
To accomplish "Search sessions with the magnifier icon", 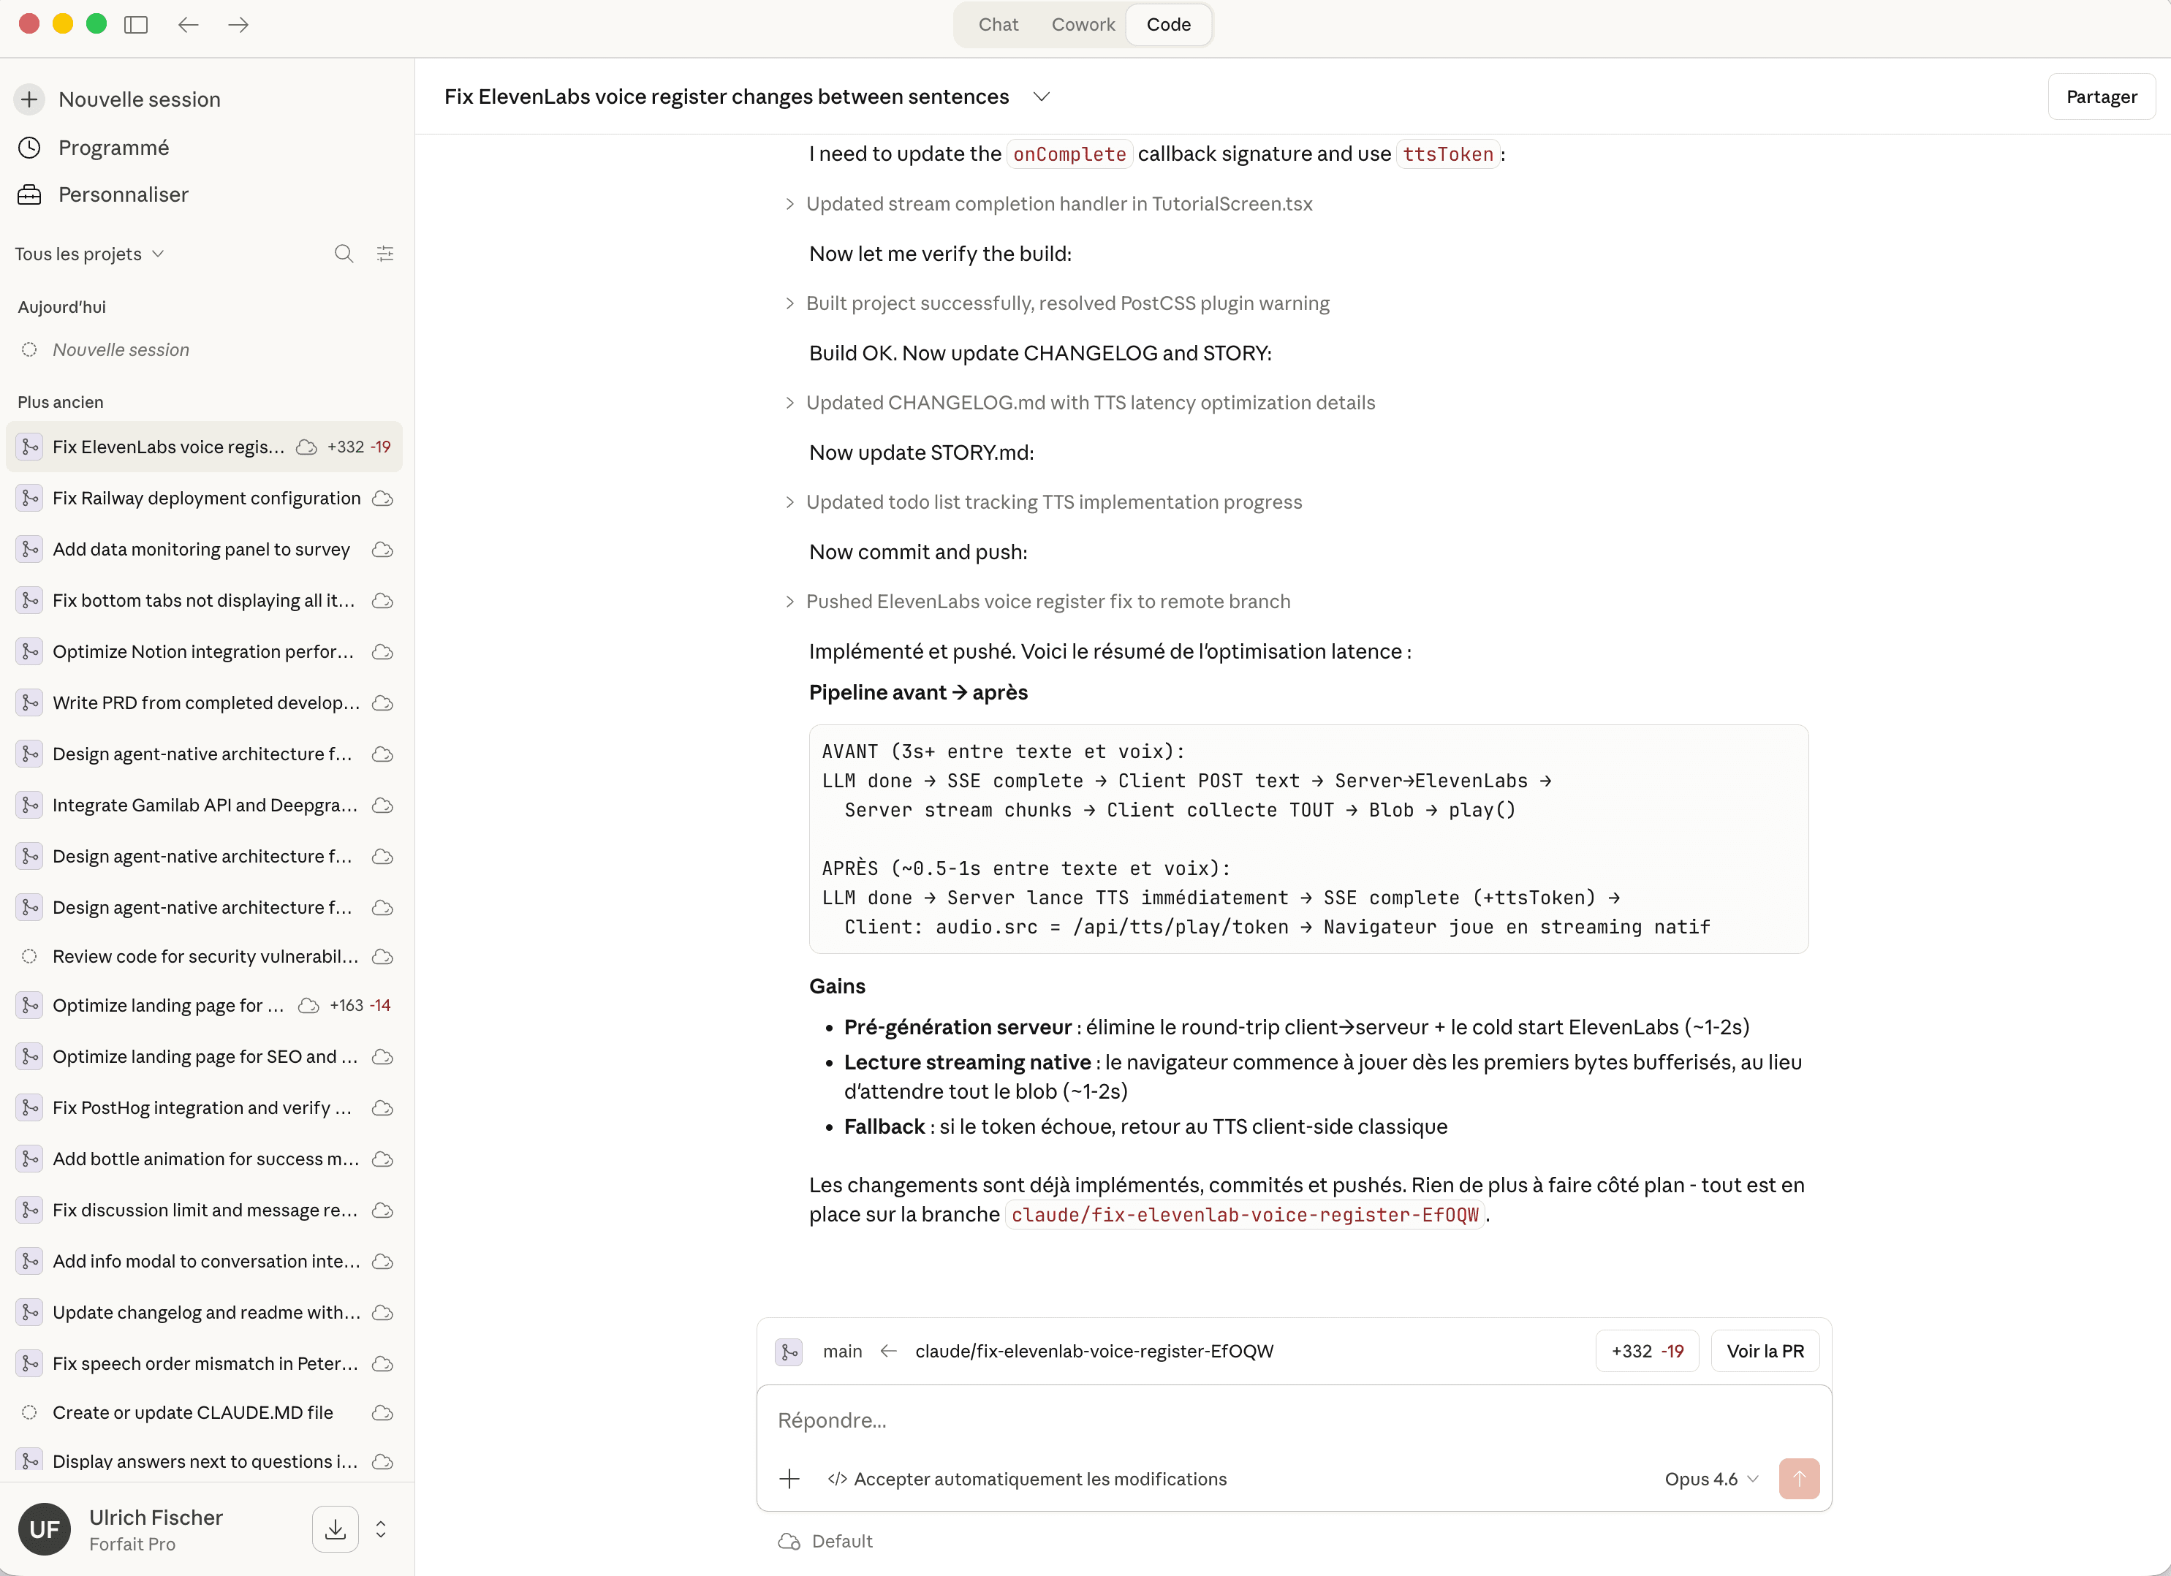I will point(344,254).
